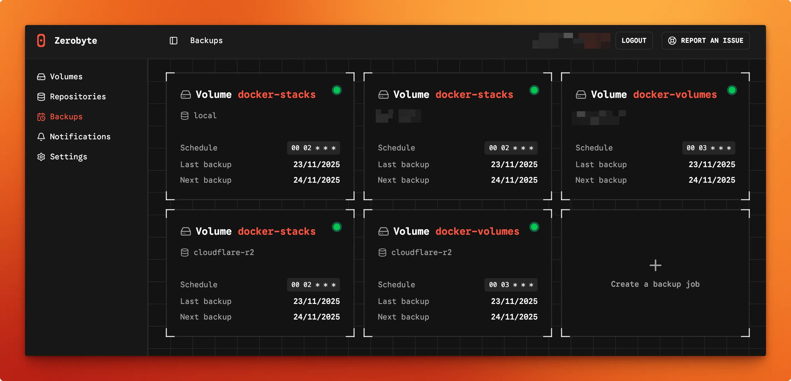Viewport: 791px width, 381px height.
Task: Open Notifications via the bell icon
Action: click(x=41, y=137)
